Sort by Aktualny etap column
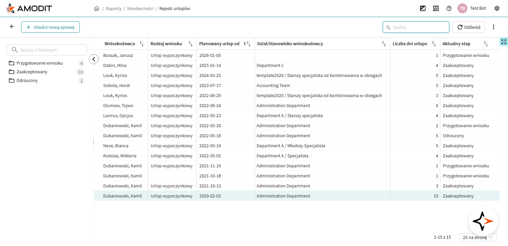Viewport: 508px width, 246px height. pos(486,44)
